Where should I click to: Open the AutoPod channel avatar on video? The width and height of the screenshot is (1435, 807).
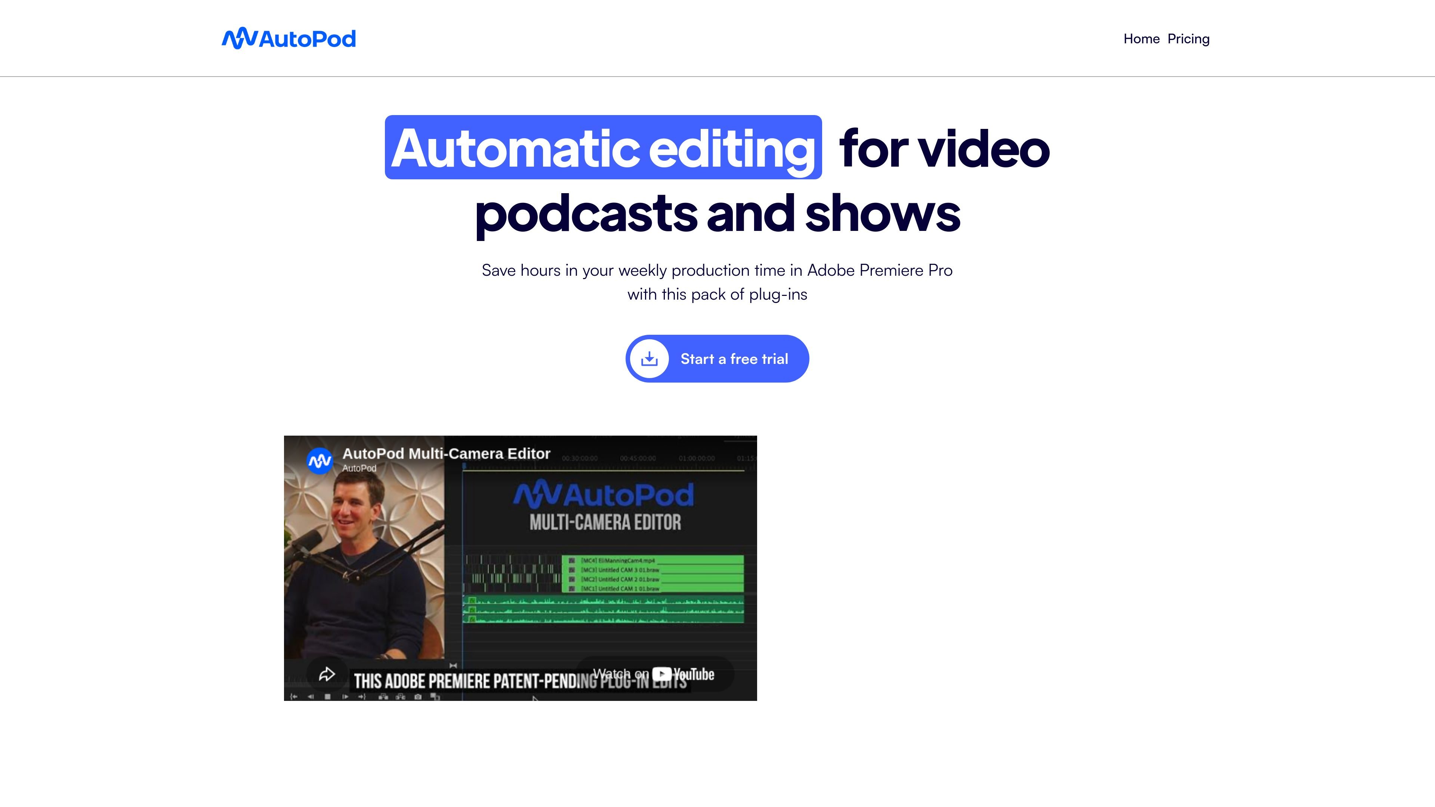(x=320, y=461)
